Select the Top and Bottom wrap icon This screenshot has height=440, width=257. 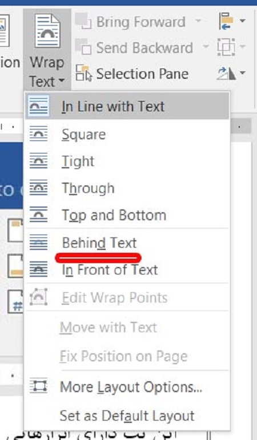pyautogui.click(x=38, y=215)
